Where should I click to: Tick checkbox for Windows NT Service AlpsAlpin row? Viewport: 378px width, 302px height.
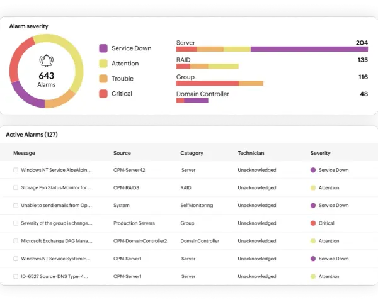tap(16, 170)
